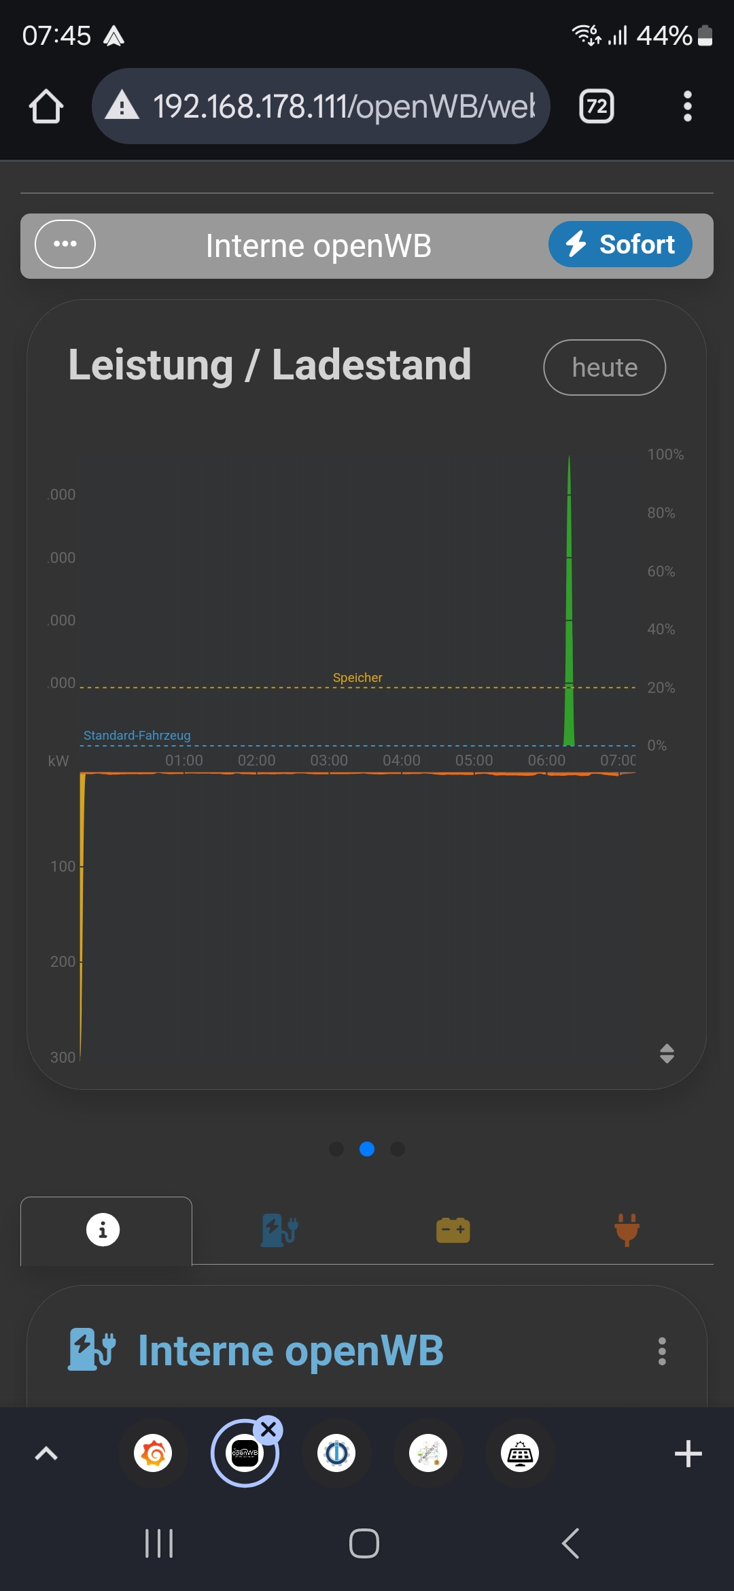Open the ioBroker pinned tab
This screenshot has height=1591, width=734.
tap(336, 1454)
